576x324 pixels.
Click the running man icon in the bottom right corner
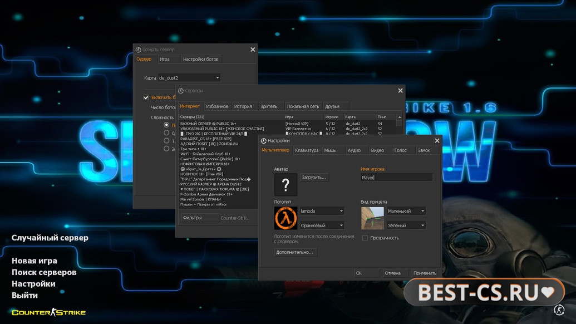click(x=559, y=310)
